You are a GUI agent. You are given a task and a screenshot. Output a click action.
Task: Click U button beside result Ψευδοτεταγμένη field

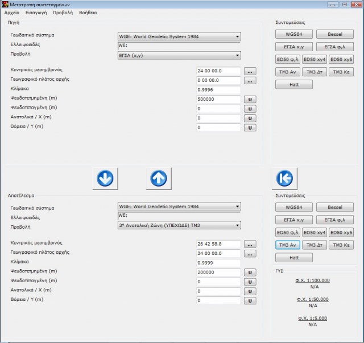point(250,282)
